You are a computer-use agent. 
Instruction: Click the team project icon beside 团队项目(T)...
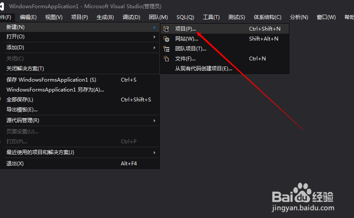tap(166, 49)
